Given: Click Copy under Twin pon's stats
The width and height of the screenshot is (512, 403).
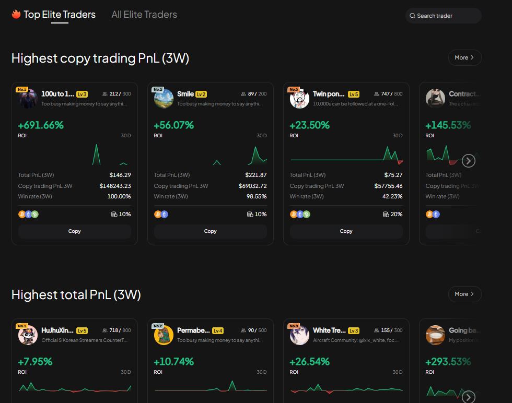Looking at the screenshot, I should tap(346, 231).
